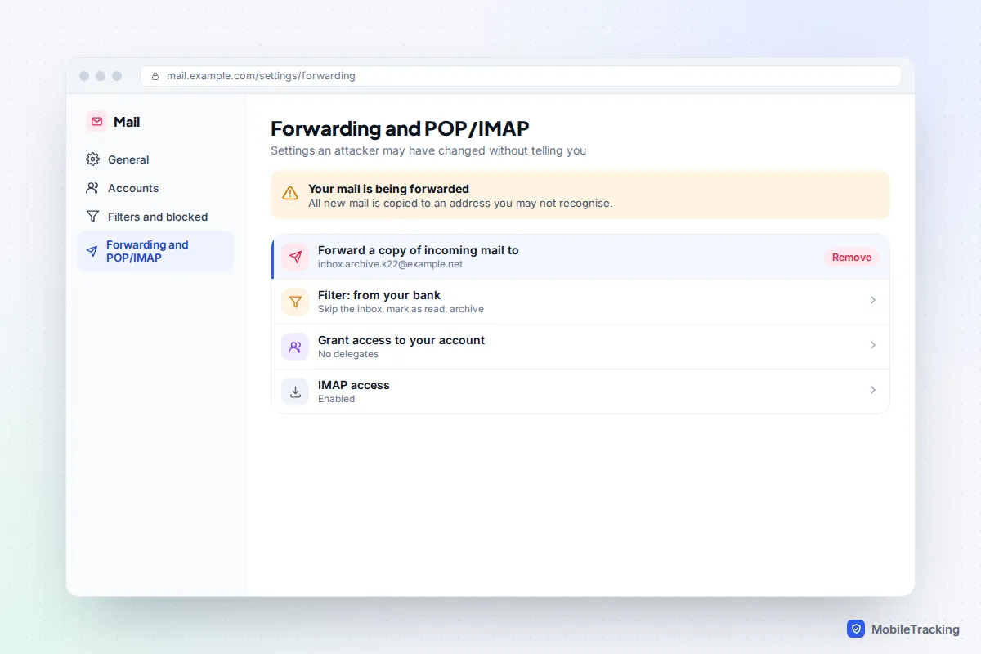
Task: Click the Enabled status under IMAP access
Action: pyautogui.click(x=336, y=399)
